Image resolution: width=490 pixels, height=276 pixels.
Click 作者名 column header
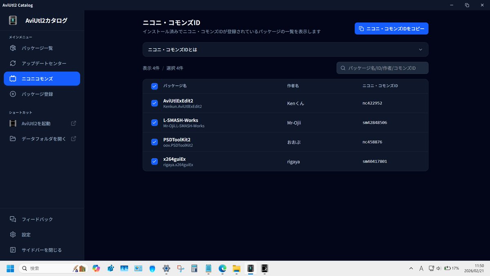pos(293,86)
